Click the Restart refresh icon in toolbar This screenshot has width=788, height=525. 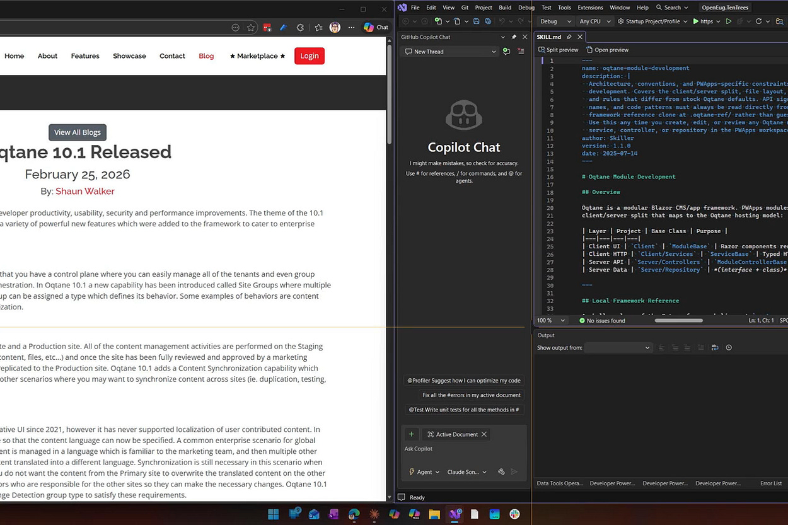[758, 21]
